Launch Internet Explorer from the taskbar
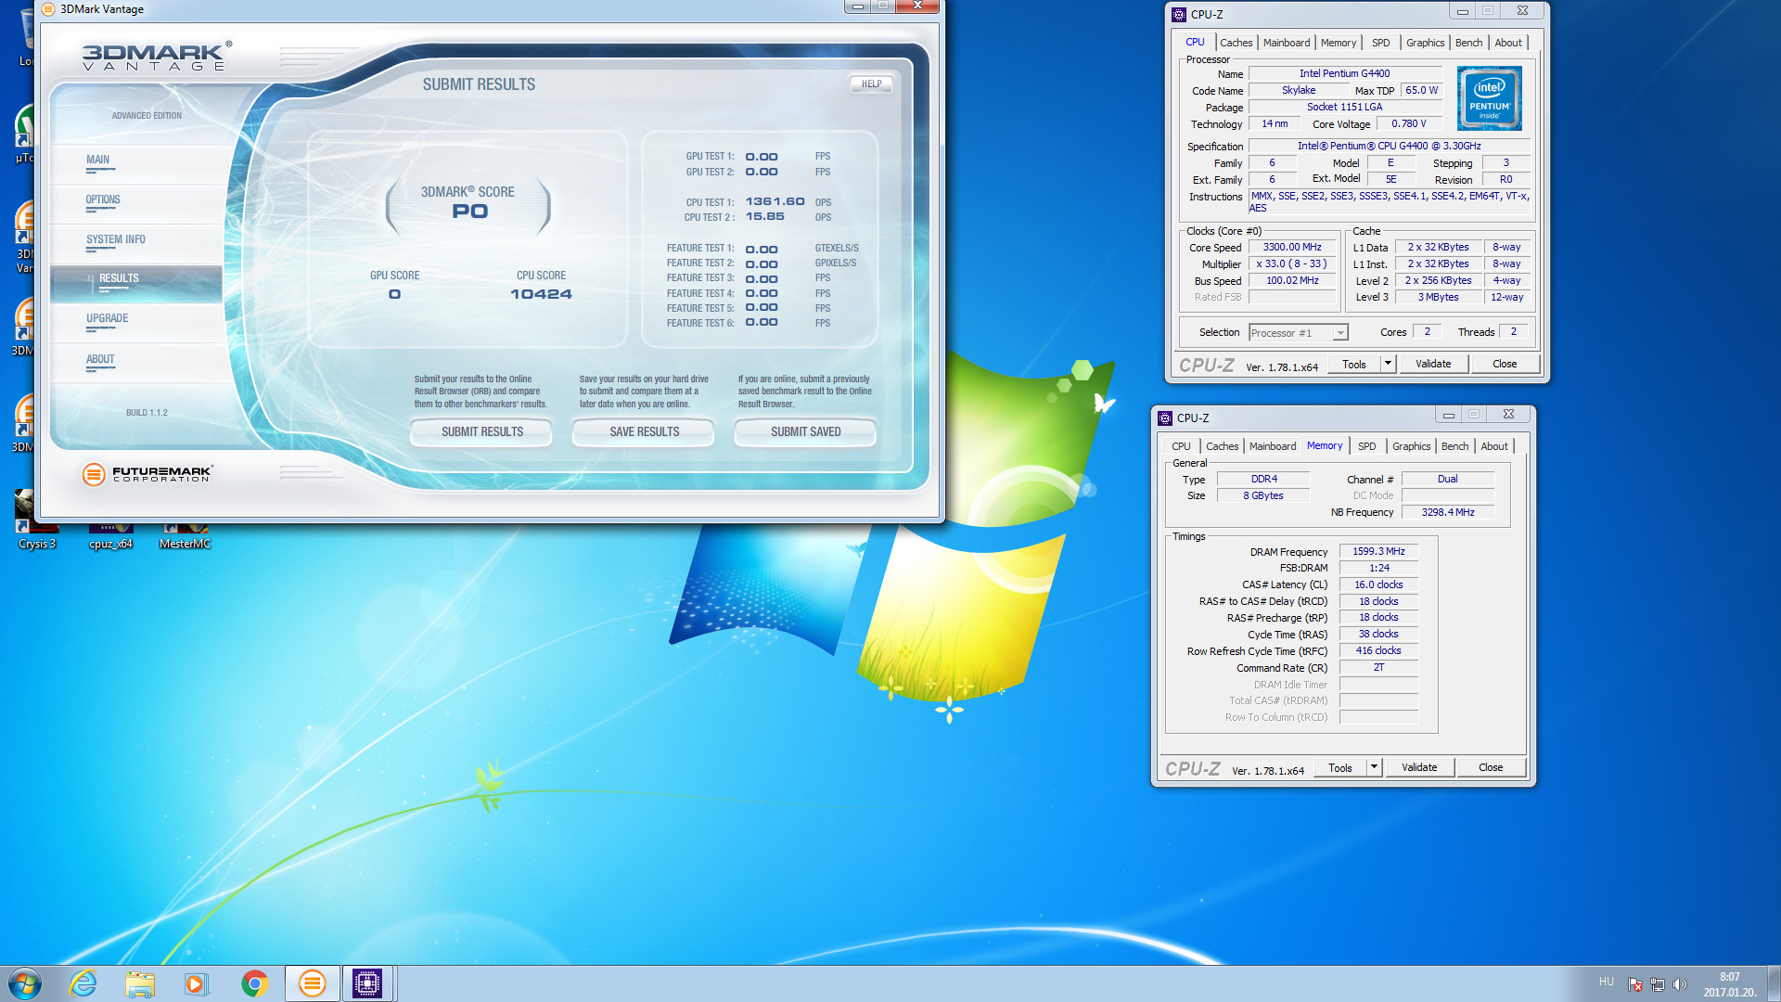This screenshot has width=1781, height=1002. [x=83, y=983]
